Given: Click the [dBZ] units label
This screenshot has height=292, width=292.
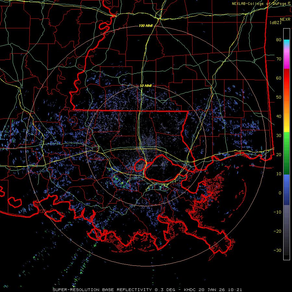Looking at the screenshot, I should point(275,22).
